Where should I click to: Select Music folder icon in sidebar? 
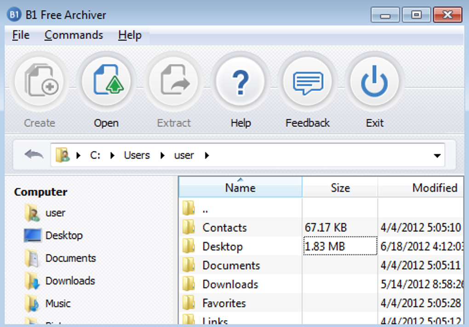pyautogui.click(x=32, y=304)
